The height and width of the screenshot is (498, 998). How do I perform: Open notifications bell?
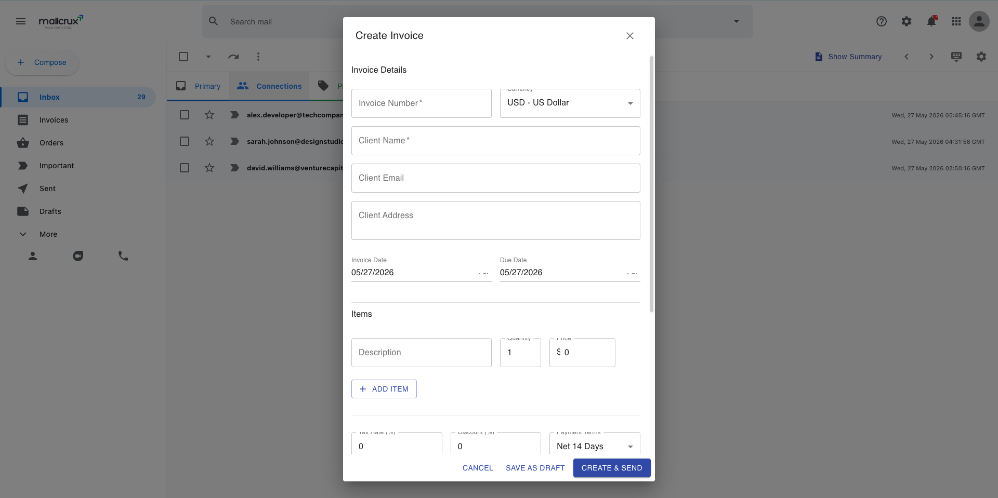pyautogui.click(x=931, y=21)
